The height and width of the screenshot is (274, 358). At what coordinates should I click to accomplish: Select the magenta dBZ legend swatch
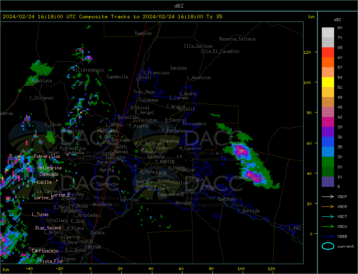pyautogui.click(x=328, y=122)
